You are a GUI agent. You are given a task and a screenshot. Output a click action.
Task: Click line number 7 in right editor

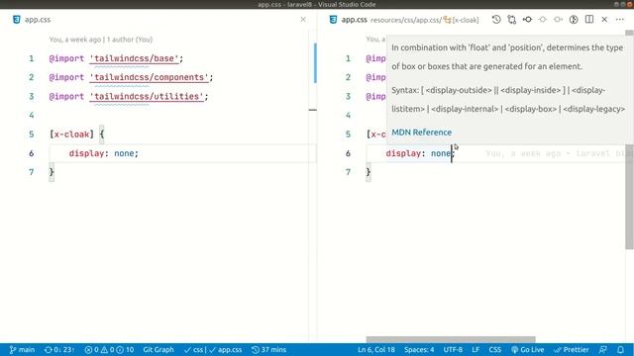click(x=348, y=172)
